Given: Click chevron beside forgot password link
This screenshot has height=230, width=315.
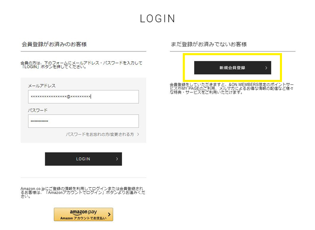Looking at the screenshot, I should pos(138,135).
